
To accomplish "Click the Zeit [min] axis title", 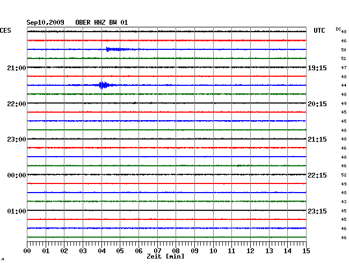I will tap(165, 256).
